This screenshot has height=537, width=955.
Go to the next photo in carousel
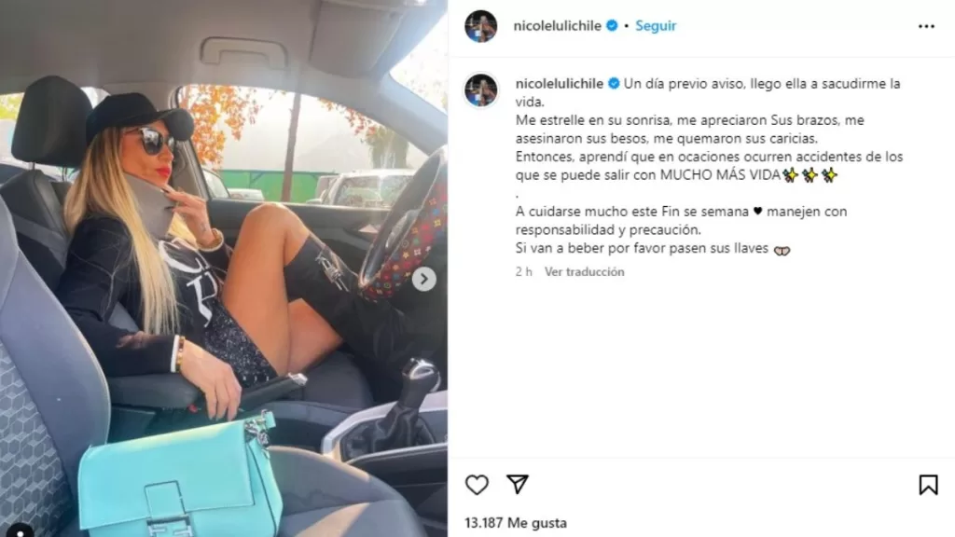[x=424, y=279]
